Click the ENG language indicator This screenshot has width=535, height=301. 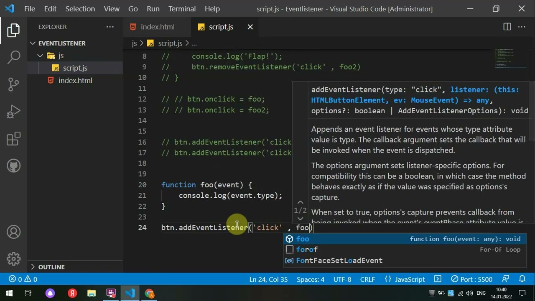coord(481,293)
